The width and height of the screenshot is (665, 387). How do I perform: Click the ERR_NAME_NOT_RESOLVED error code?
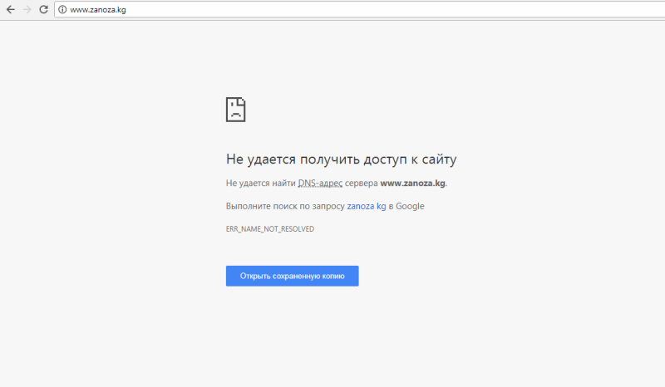pyautogui.click(x=270, y=228)
